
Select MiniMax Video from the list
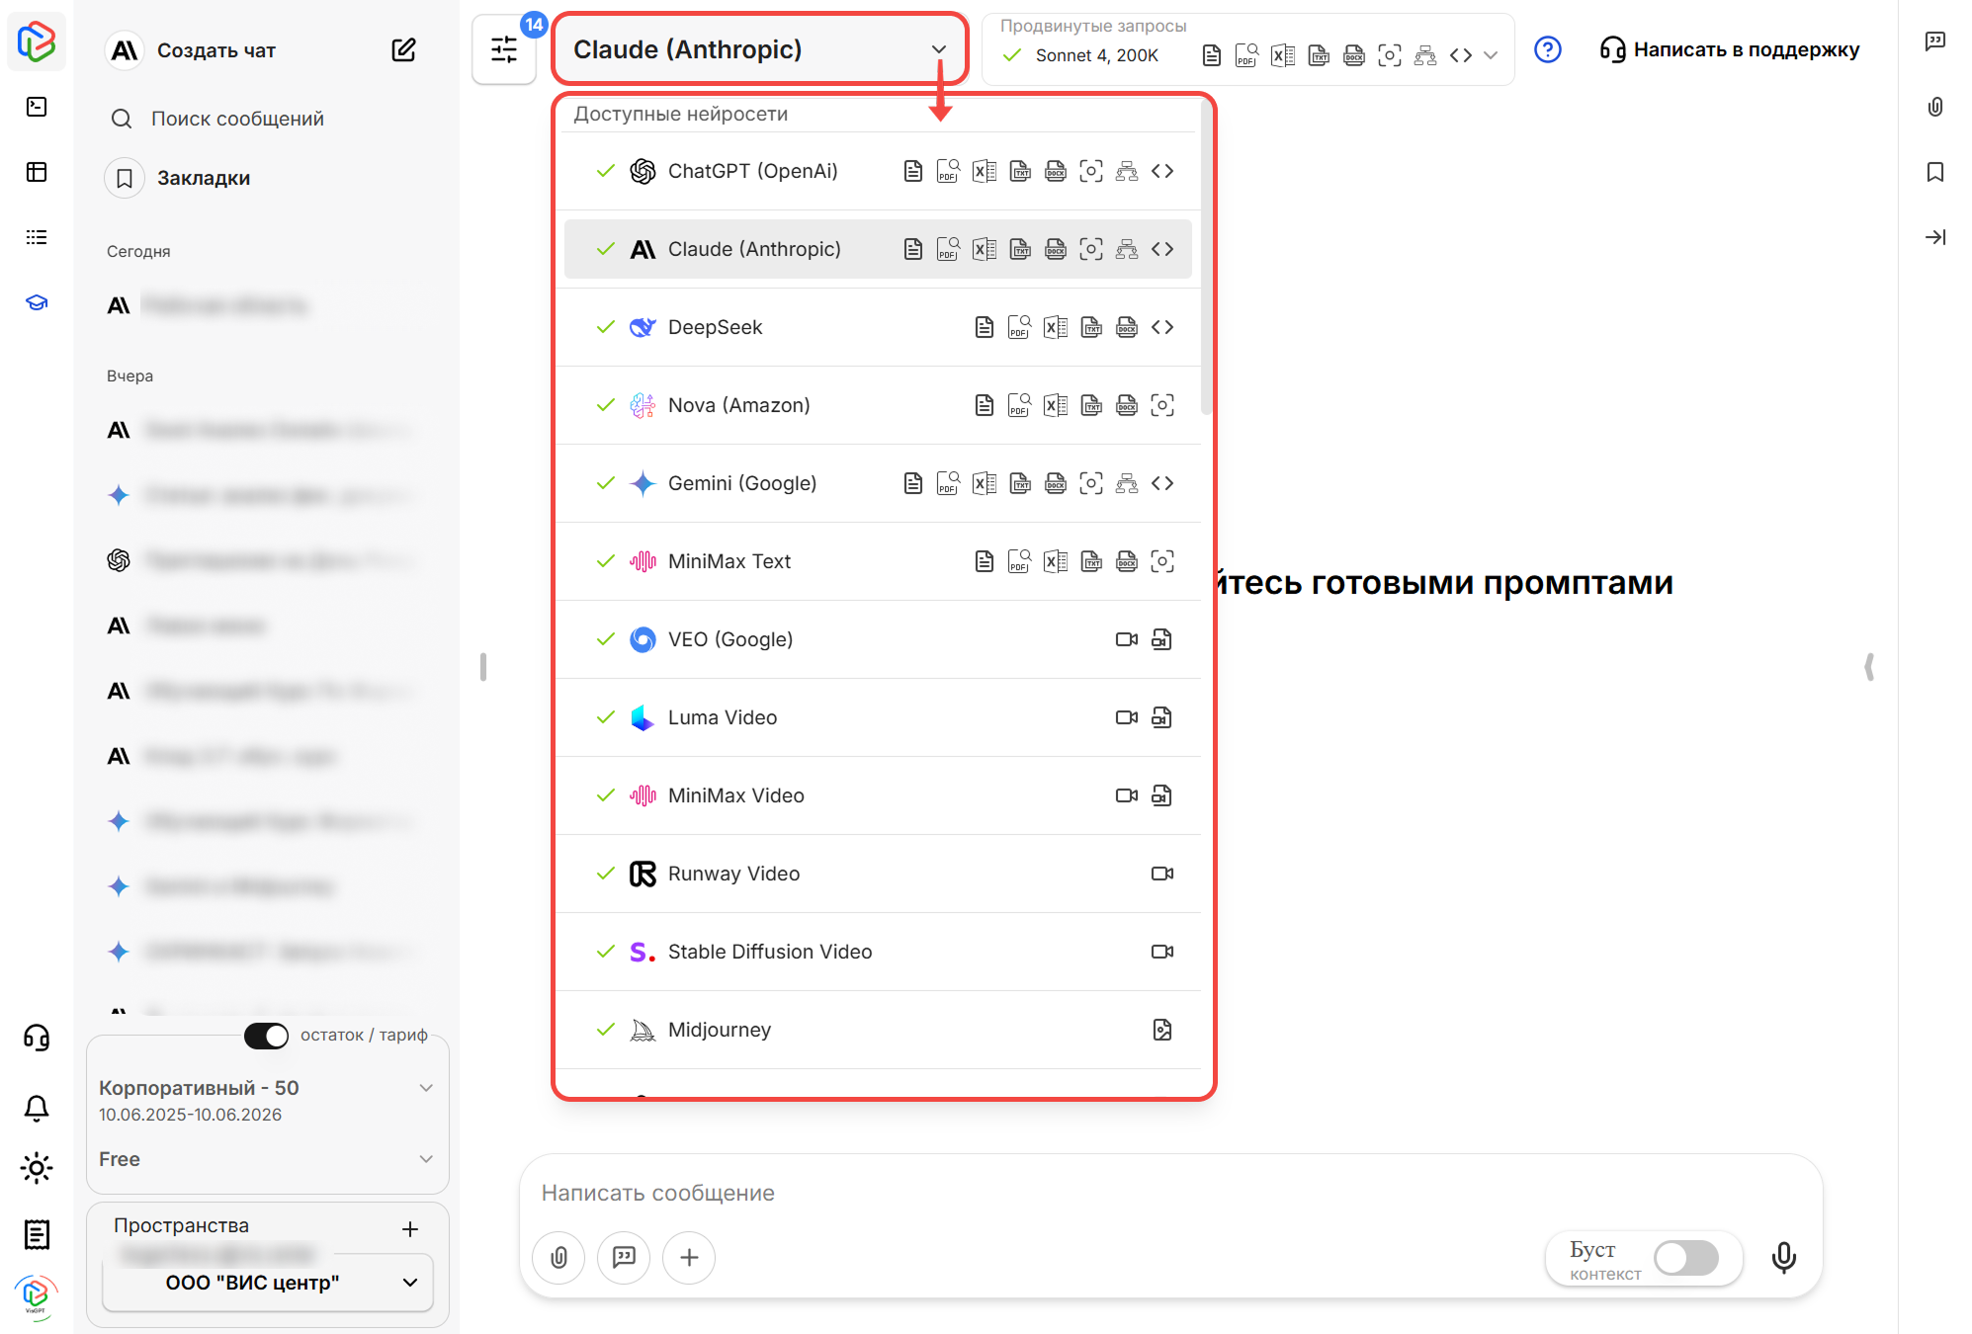pos(878,795)
